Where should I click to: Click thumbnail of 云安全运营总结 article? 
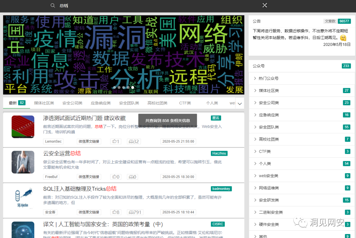(x=23, y=162)
